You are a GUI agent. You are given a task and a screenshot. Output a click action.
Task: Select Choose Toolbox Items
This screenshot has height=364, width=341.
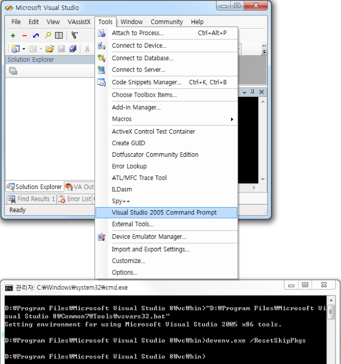(167, 95)
